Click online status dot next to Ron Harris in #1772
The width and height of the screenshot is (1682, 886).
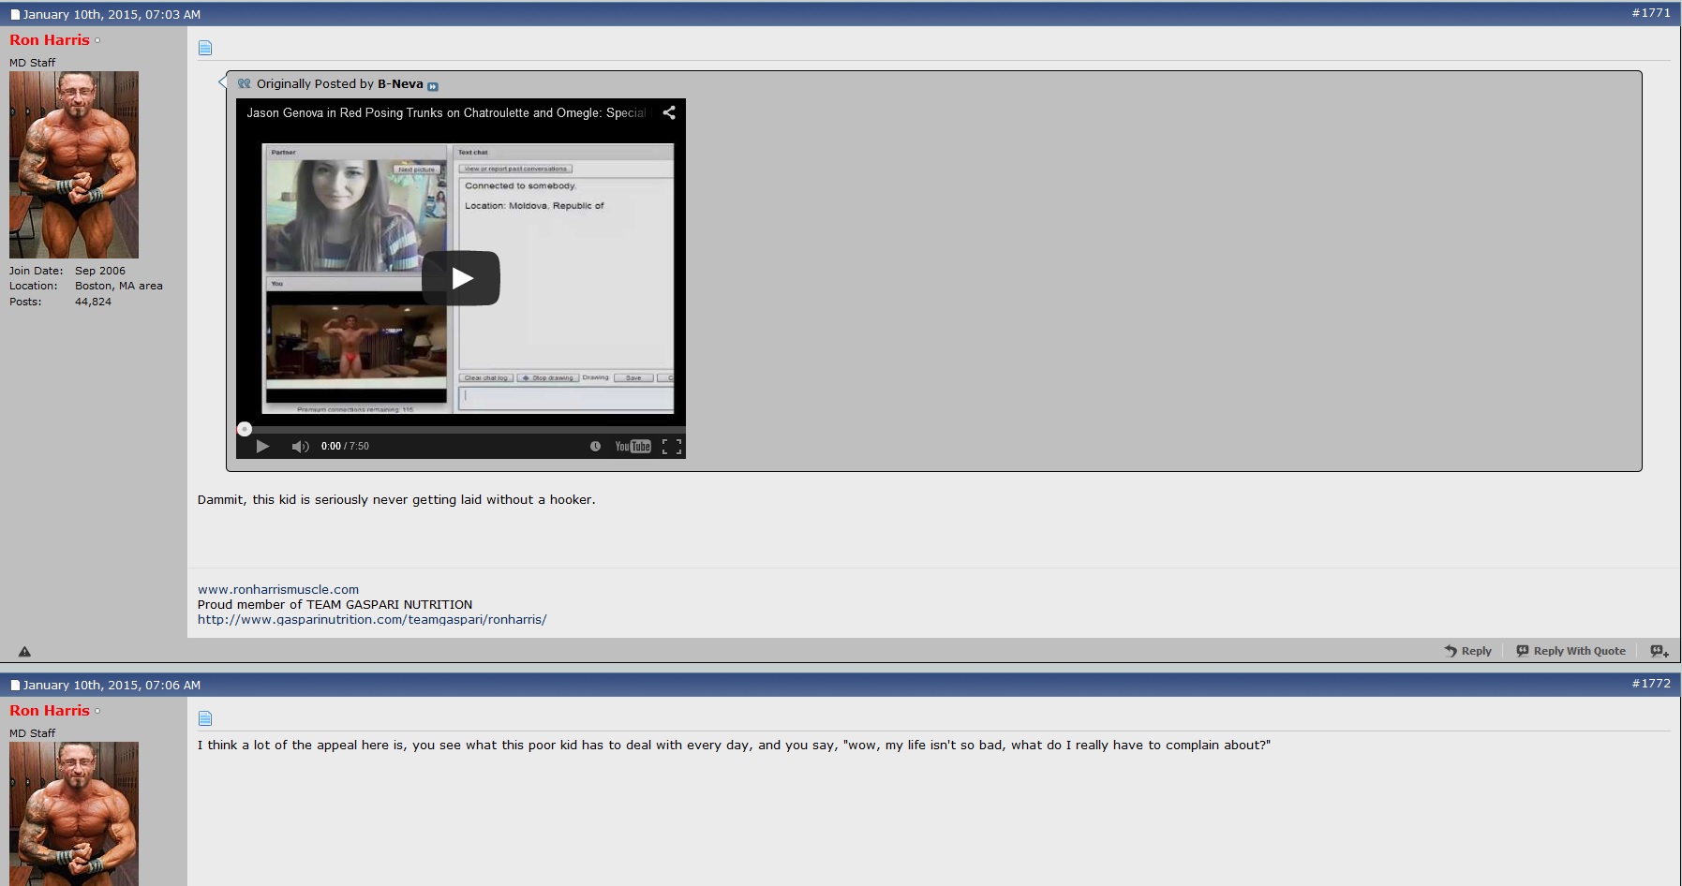97,711
